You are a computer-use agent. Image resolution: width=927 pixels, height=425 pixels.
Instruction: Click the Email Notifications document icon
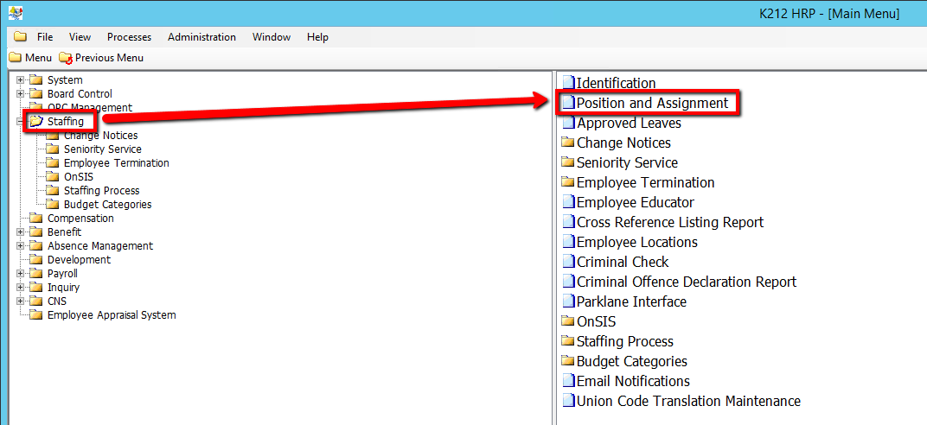point(568,382)
